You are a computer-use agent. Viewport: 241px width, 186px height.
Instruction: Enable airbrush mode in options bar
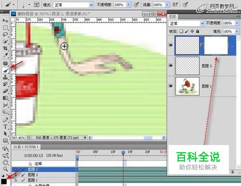(x=175, y=5)
